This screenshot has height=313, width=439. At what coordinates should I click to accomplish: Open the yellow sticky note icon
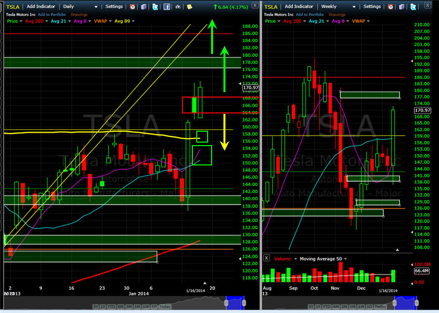tap(189, 7)
